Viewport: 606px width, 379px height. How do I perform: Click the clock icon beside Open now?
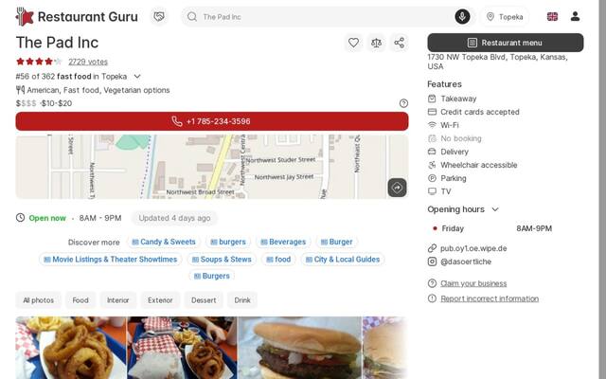pos(20,218)
